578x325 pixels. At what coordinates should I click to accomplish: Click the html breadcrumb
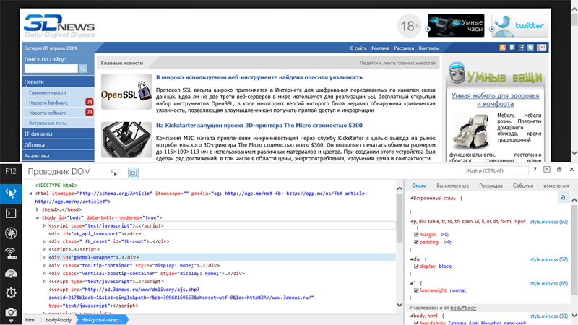coord(30,320)
